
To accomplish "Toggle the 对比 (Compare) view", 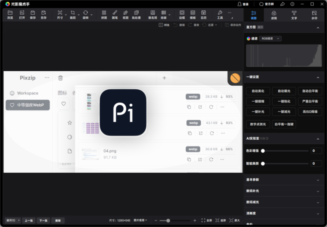I will [164, 25].
